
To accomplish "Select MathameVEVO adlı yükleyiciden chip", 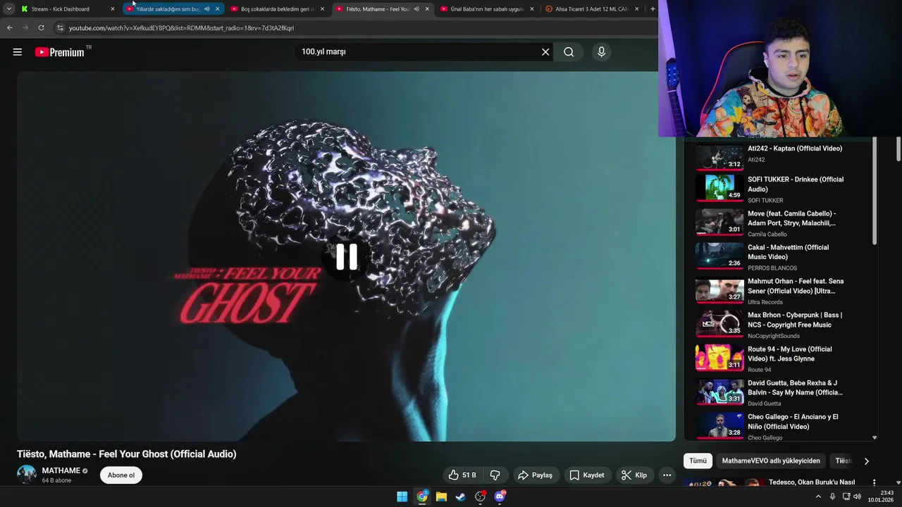I will (x=771, y=461).
